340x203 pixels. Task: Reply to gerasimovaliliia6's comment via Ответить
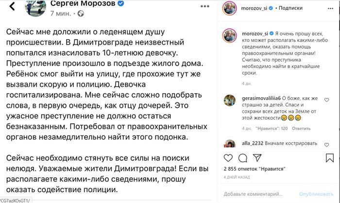click(301, 129)
